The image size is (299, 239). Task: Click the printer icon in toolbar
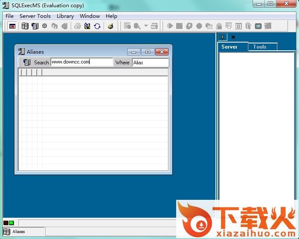78,26
